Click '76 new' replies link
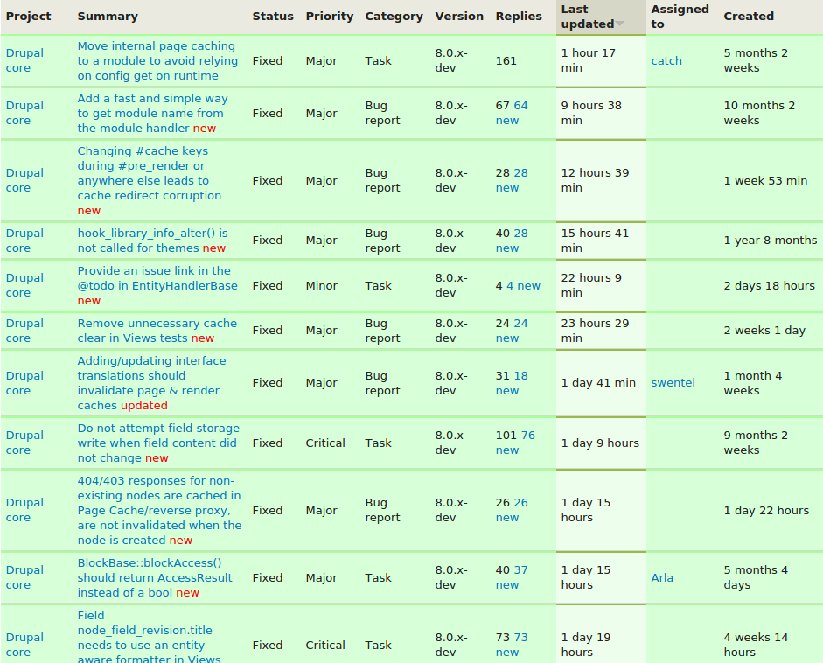 pyautogui.click(x=515, y=443)
